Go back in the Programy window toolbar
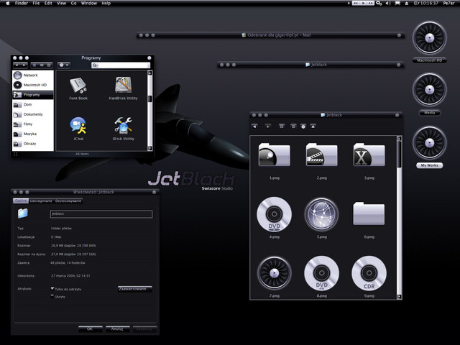The width and height of the screenshot is (460, 345). coord(17,65)
